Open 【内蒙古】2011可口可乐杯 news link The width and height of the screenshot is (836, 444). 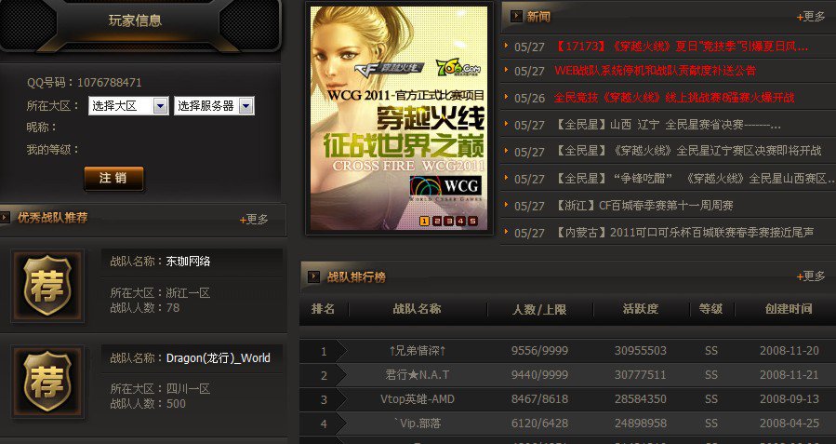click(684, 233)
